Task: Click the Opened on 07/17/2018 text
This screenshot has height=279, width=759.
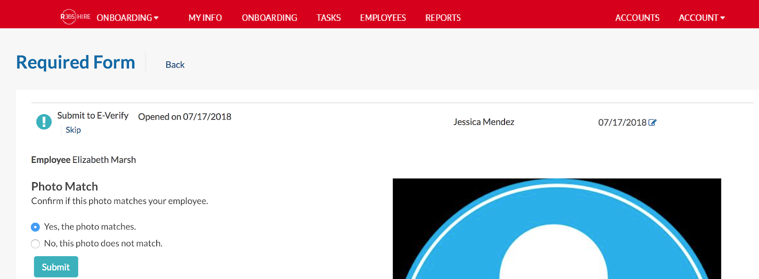Action: click(x=185, y=117)
